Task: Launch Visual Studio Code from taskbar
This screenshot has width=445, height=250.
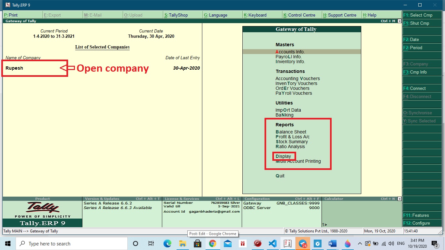Action: point(272,243)
